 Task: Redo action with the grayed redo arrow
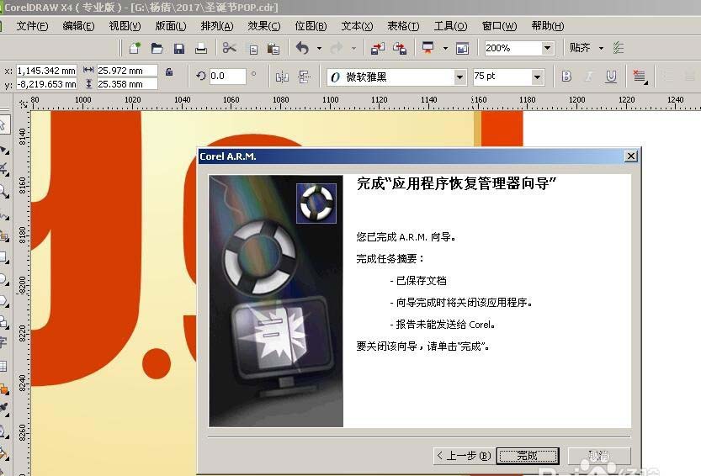click(337, 48)
